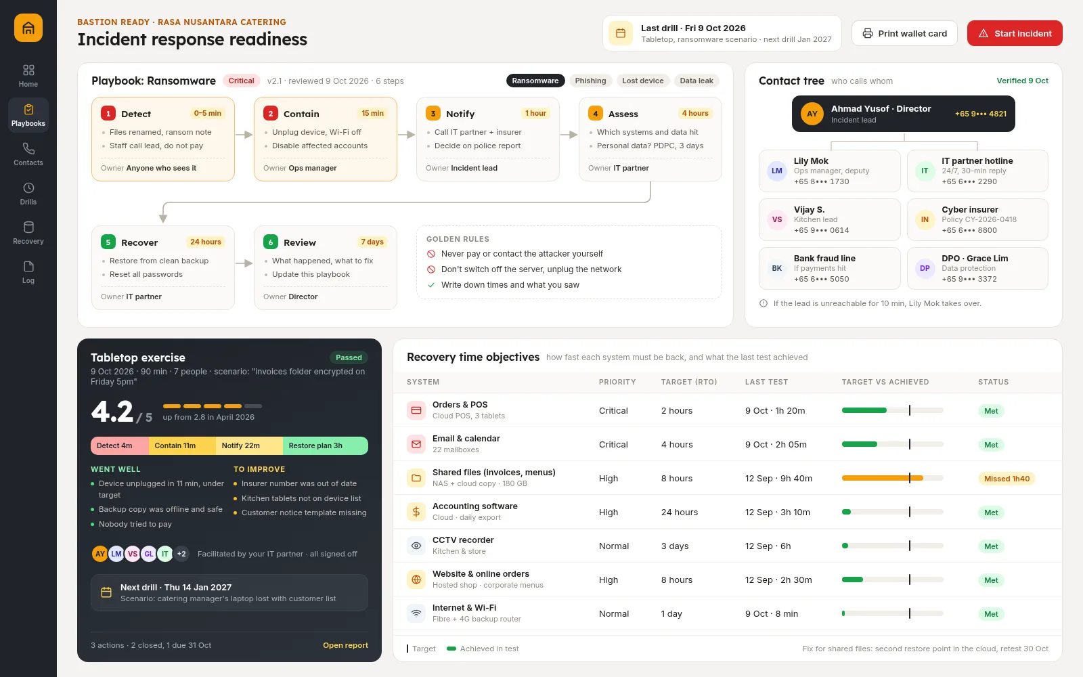
Task: Click the Website & online orders globe icon
Action: pos(416,580)
